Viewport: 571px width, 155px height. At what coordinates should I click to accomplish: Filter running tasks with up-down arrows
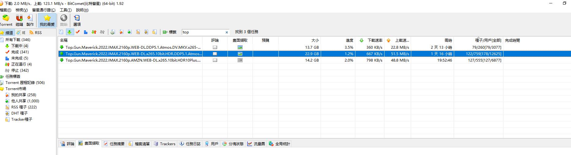(x=94, y=32)
